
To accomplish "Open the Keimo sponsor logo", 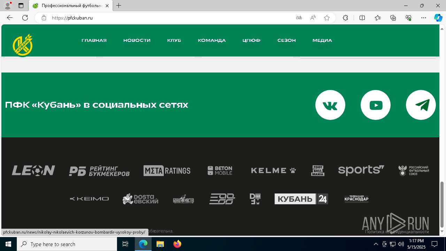I will point(89,199).
